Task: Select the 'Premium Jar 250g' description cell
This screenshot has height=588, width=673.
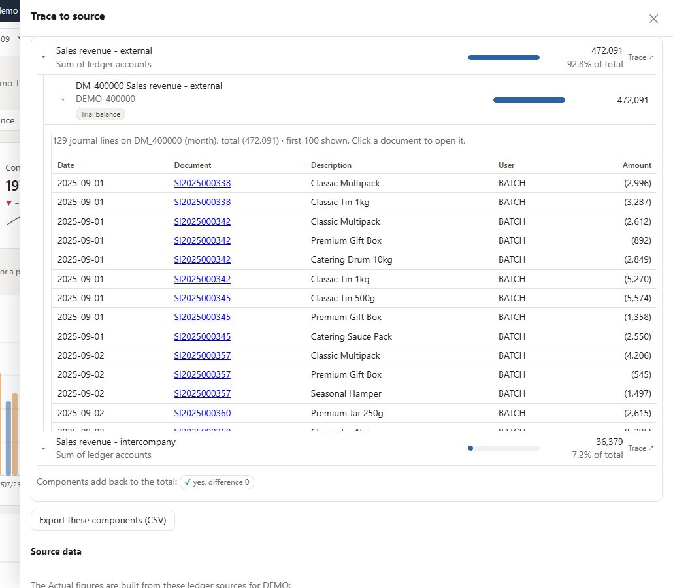Action: point(347,414)
